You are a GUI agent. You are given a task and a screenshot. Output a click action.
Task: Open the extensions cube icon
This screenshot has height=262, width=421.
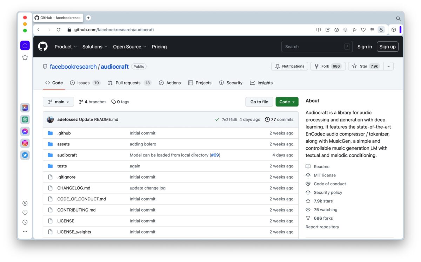394,30
